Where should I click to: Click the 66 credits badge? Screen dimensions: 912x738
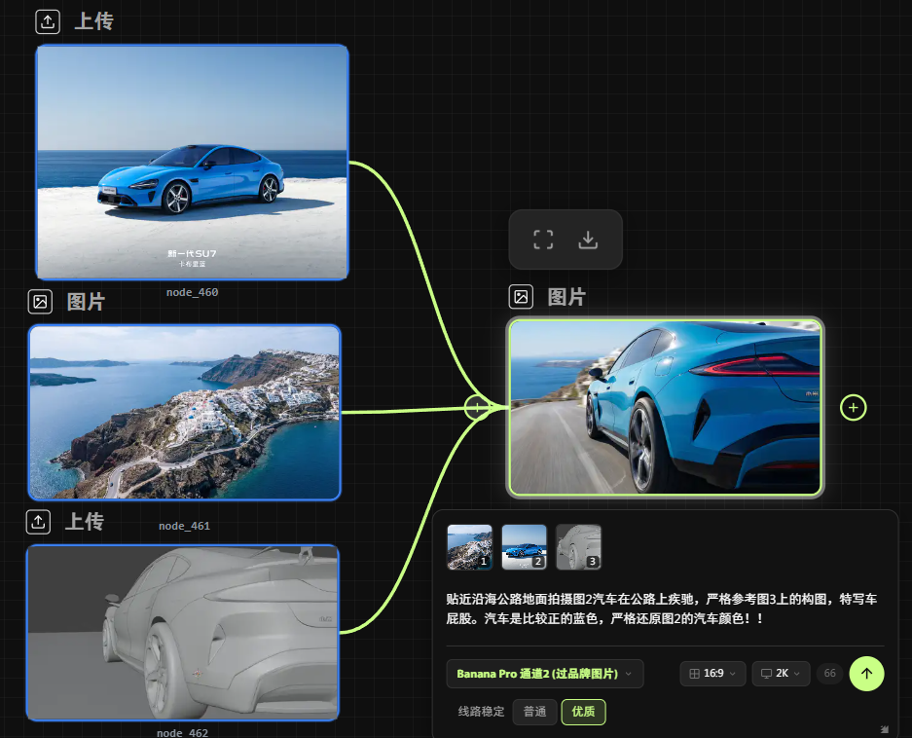(x=829, y=674)
